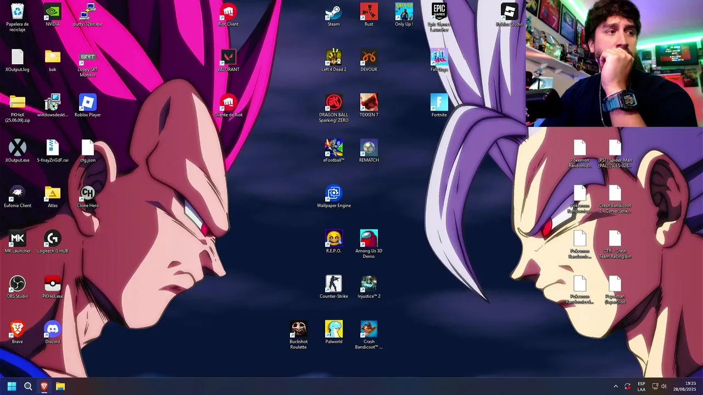Click the sync tray icon with red dot
Viewport: 703px width, 395px height.
(x=628, y=386)
